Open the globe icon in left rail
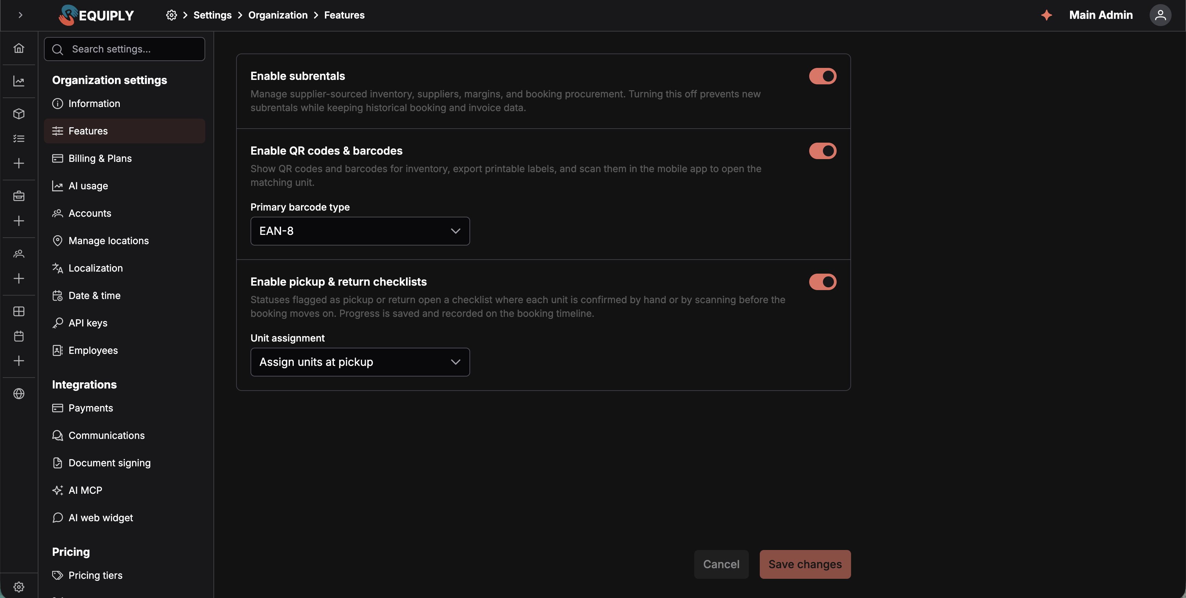Viewport: 1186px width, 598px height. pos(19,394)
